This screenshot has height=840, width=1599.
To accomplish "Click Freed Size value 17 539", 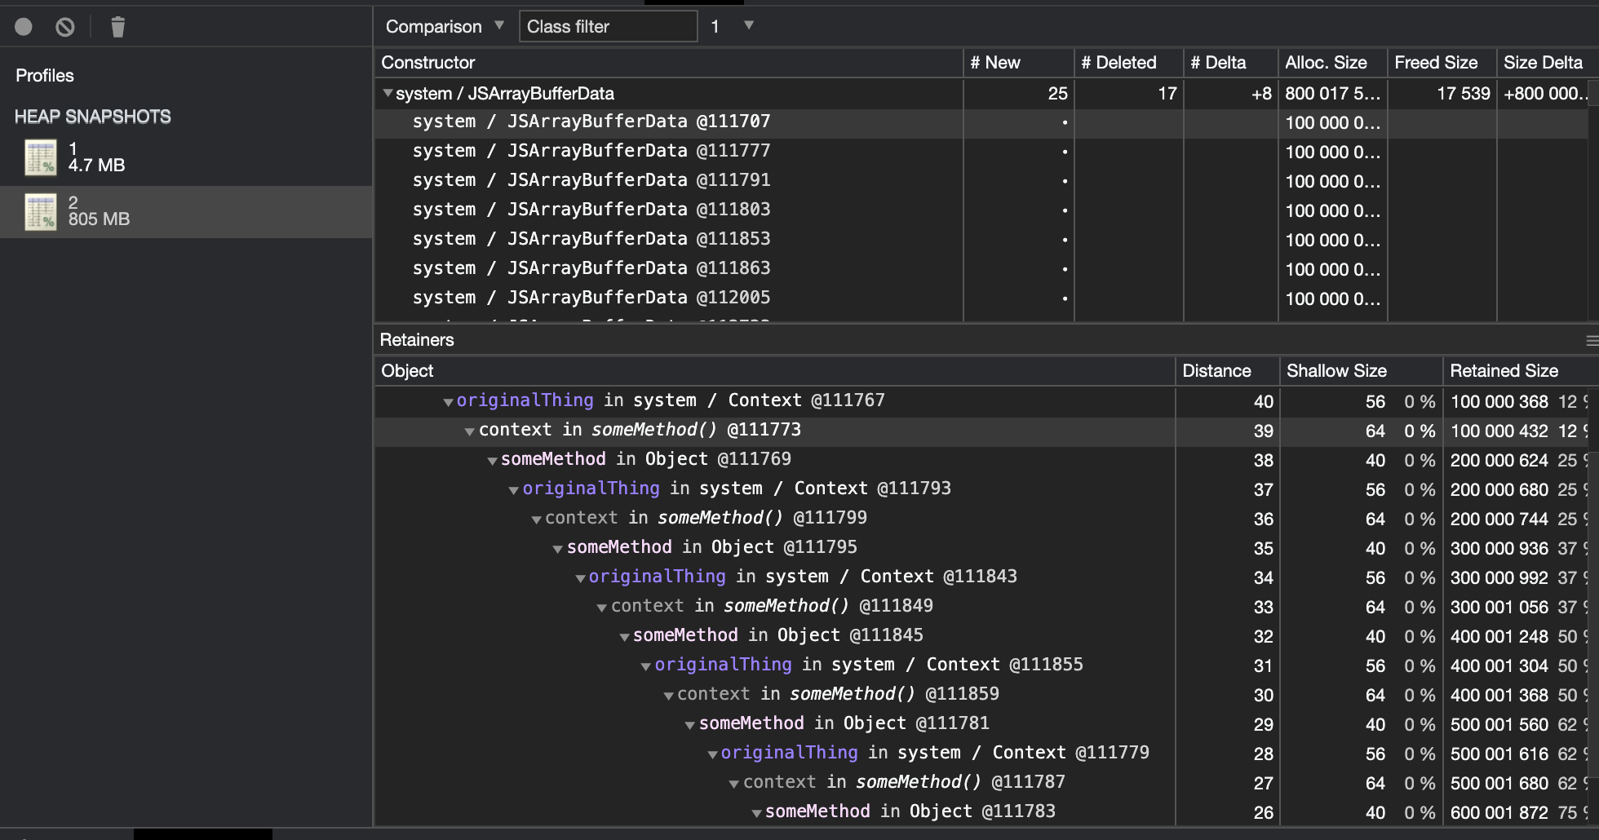I will coord(1464,94).
